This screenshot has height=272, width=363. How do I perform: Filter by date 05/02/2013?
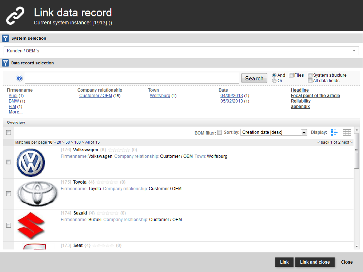point(231,101)
